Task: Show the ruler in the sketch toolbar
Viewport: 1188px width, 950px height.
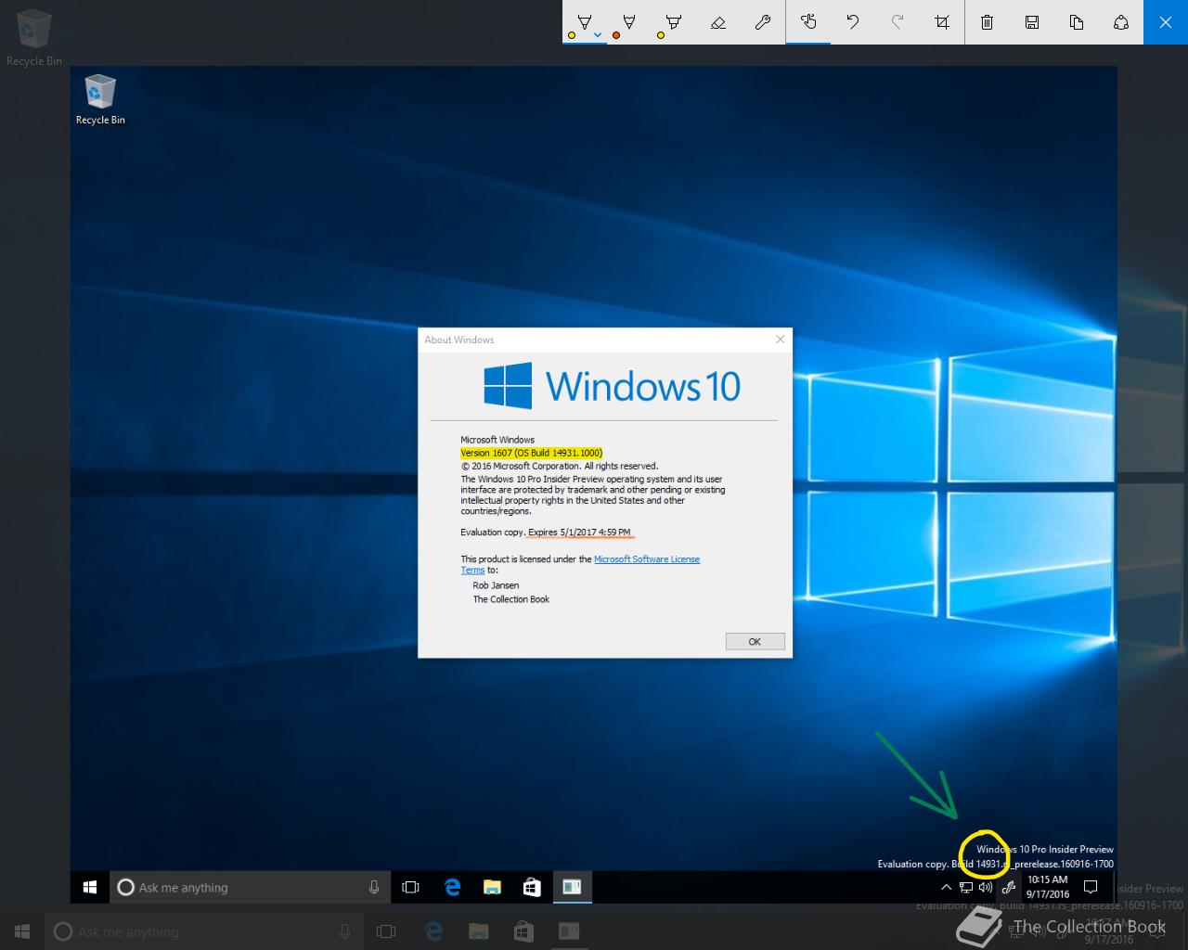Action: tap(762, 21)
